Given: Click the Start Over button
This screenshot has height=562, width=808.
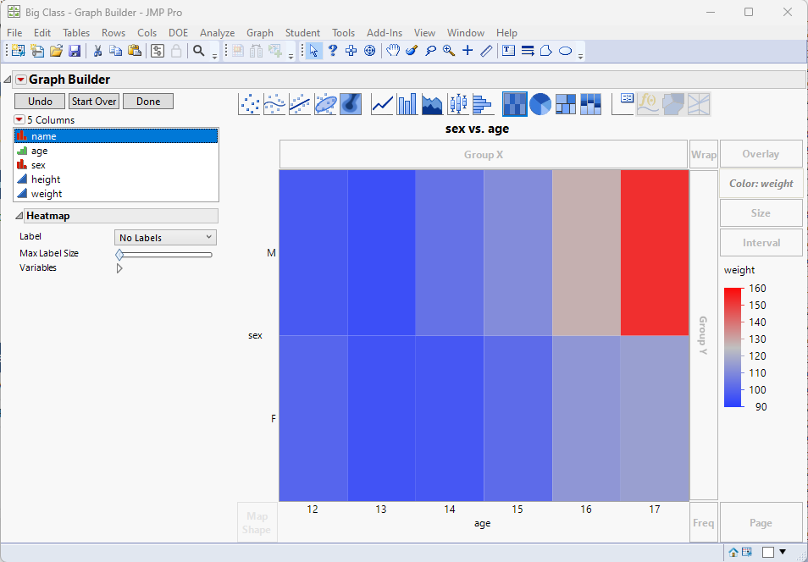Looking at the screenshot, I should coord(93,101).
